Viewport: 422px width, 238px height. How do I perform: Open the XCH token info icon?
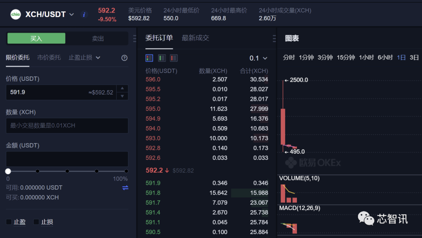click(84, 14)
